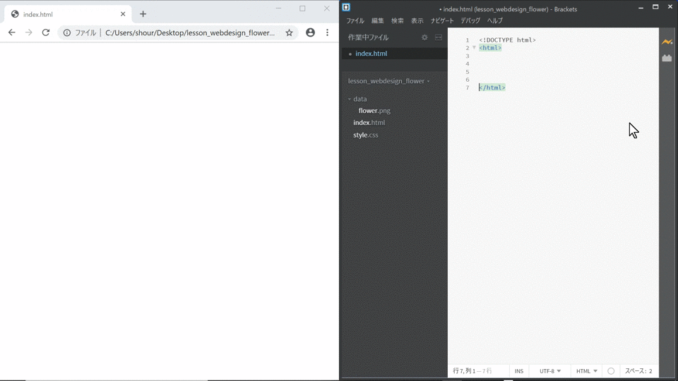Collapse the data folder in the file tree
The image size is (678, 381).
(x=350, y=99)
